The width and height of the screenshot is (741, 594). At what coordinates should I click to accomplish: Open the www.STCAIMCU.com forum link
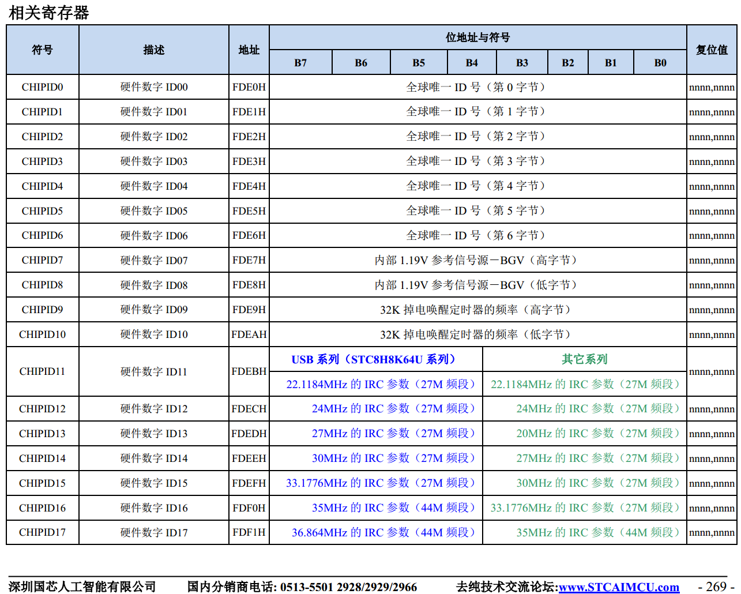[x=619, y=587]
